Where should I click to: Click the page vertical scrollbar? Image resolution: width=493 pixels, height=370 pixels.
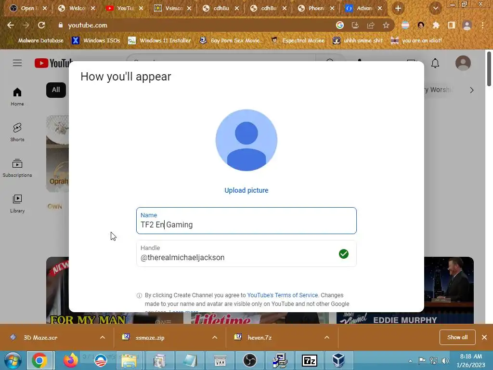[489, 68]
